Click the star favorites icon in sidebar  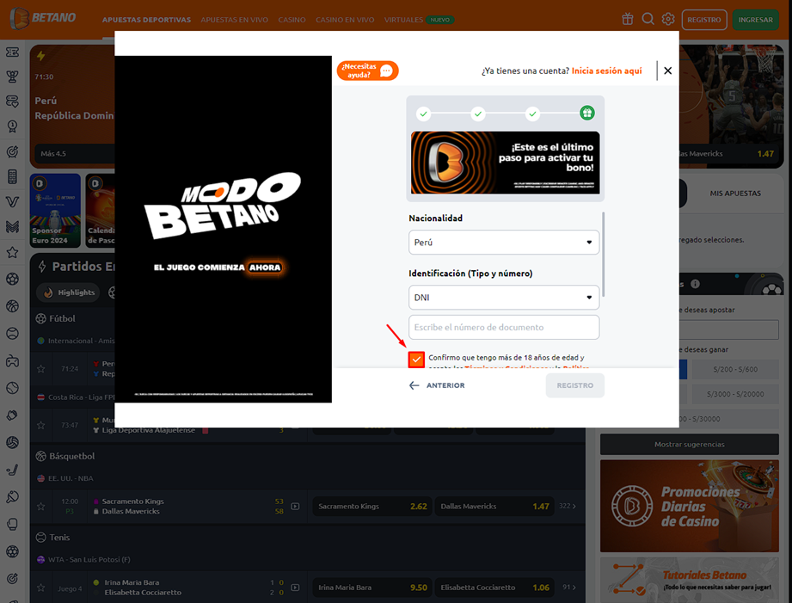tap(12, 253)
